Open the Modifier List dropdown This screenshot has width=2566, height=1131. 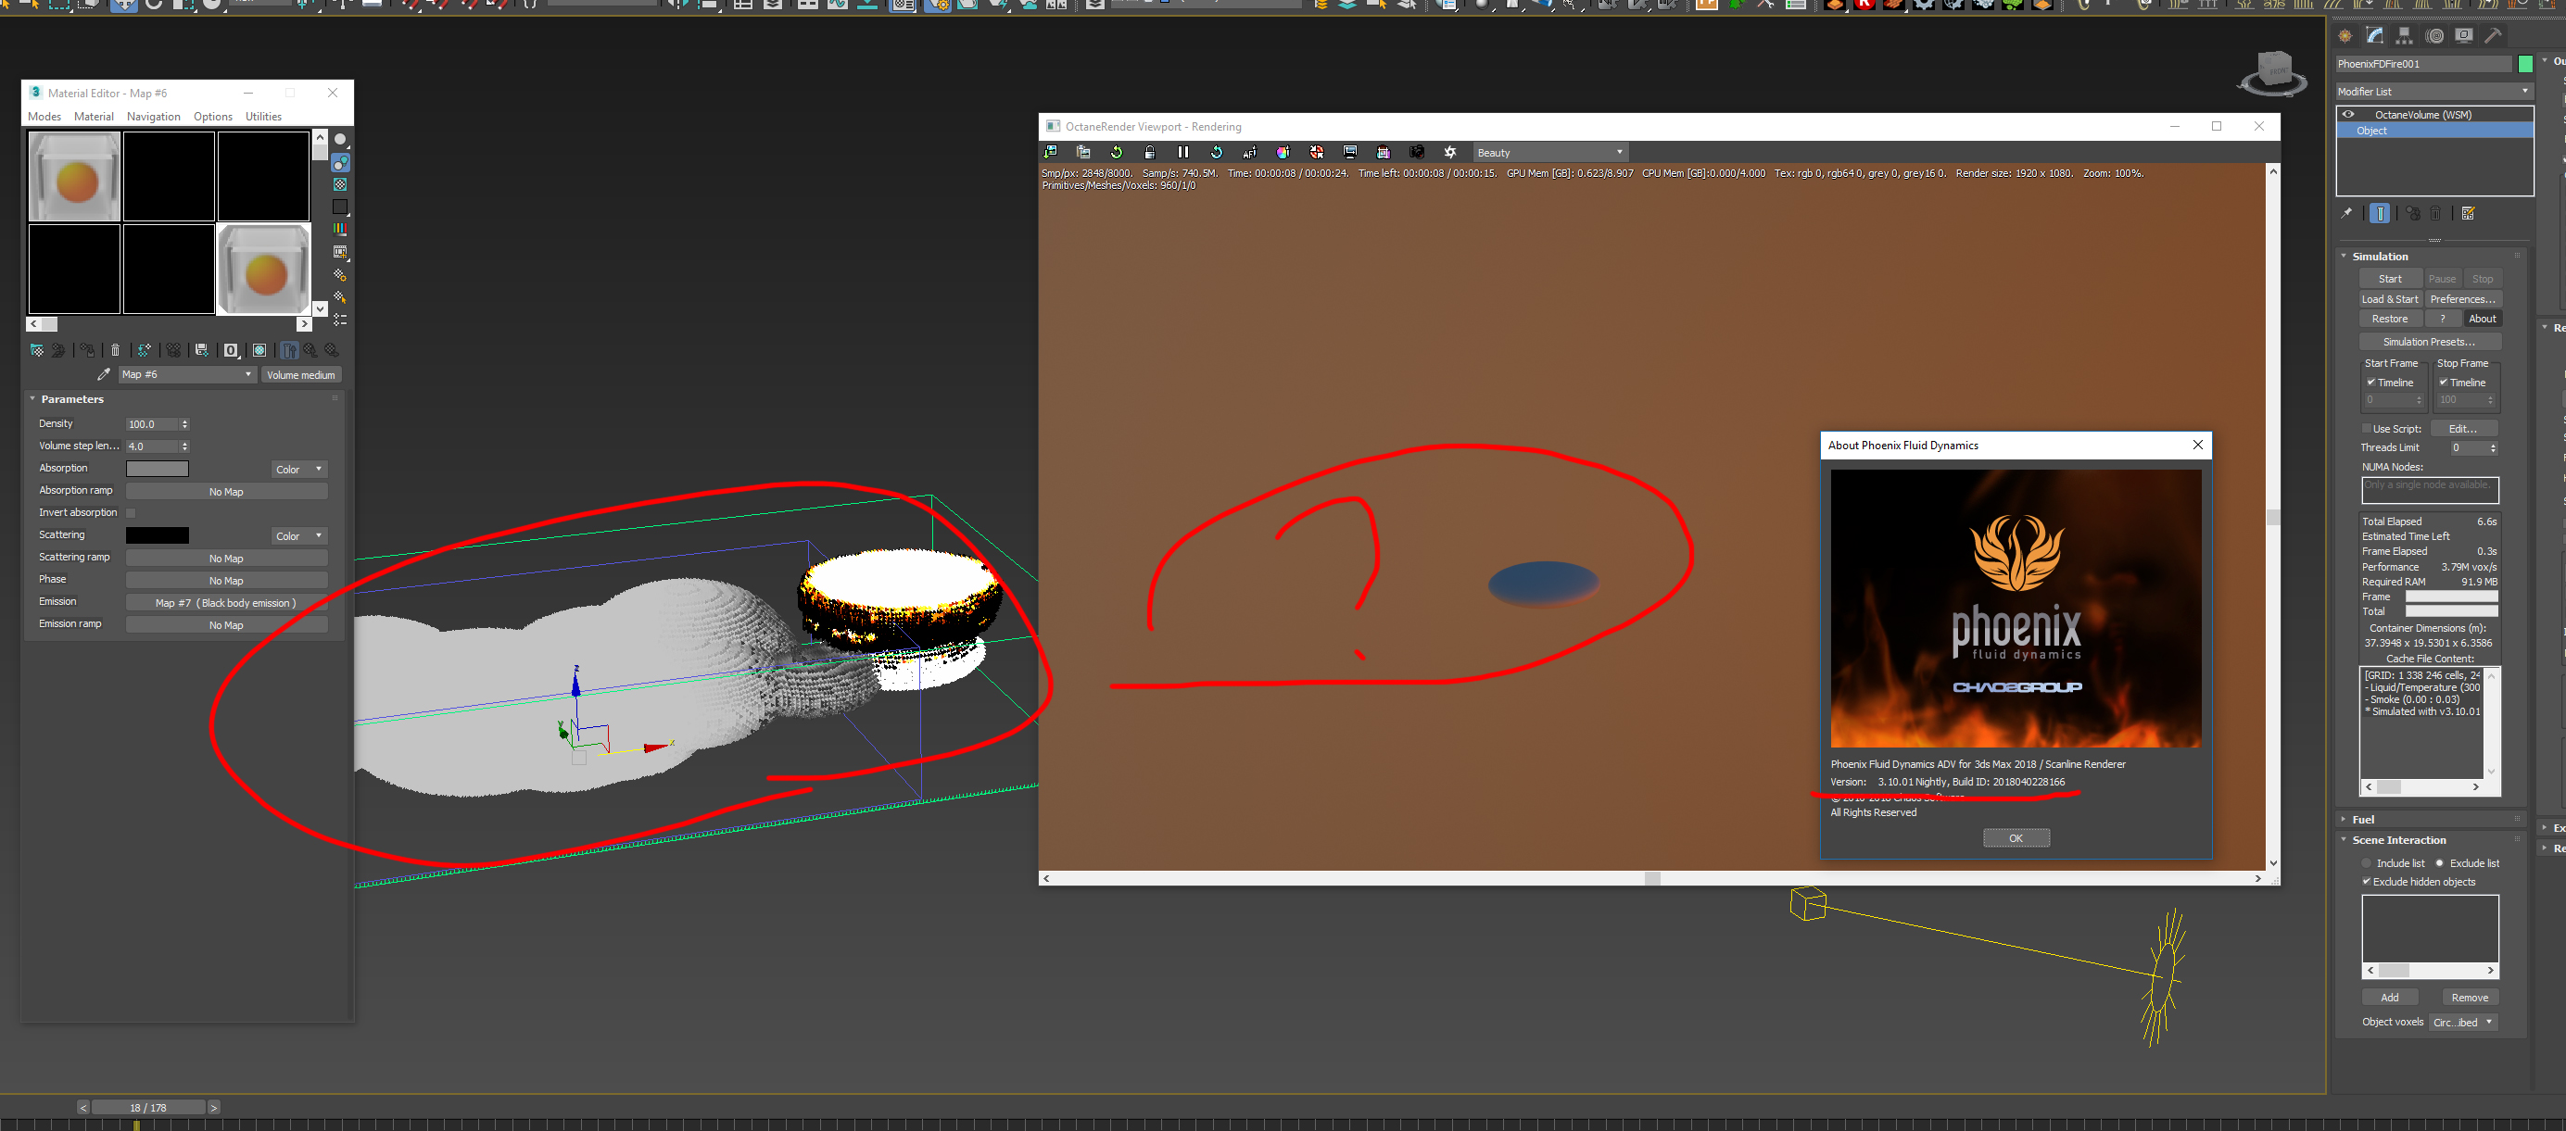[2433, 92]
